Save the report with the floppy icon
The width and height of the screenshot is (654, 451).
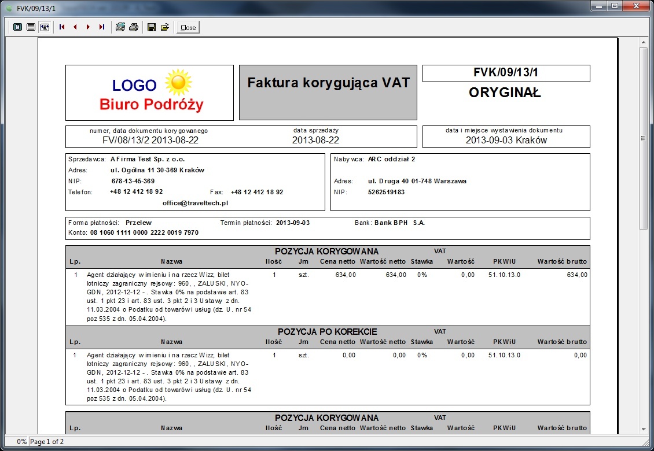(152, 27)
